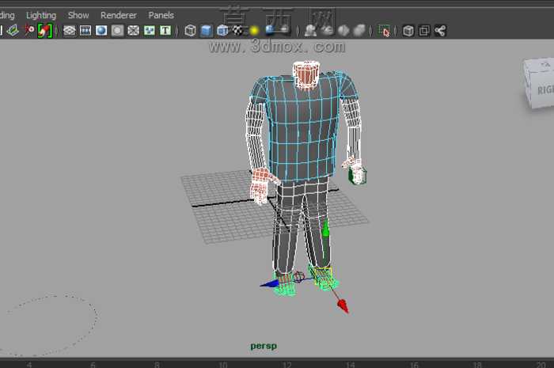Open the Renderer menu
The height and width of the screenshot is (368, 554).
[x=119, y=15]
